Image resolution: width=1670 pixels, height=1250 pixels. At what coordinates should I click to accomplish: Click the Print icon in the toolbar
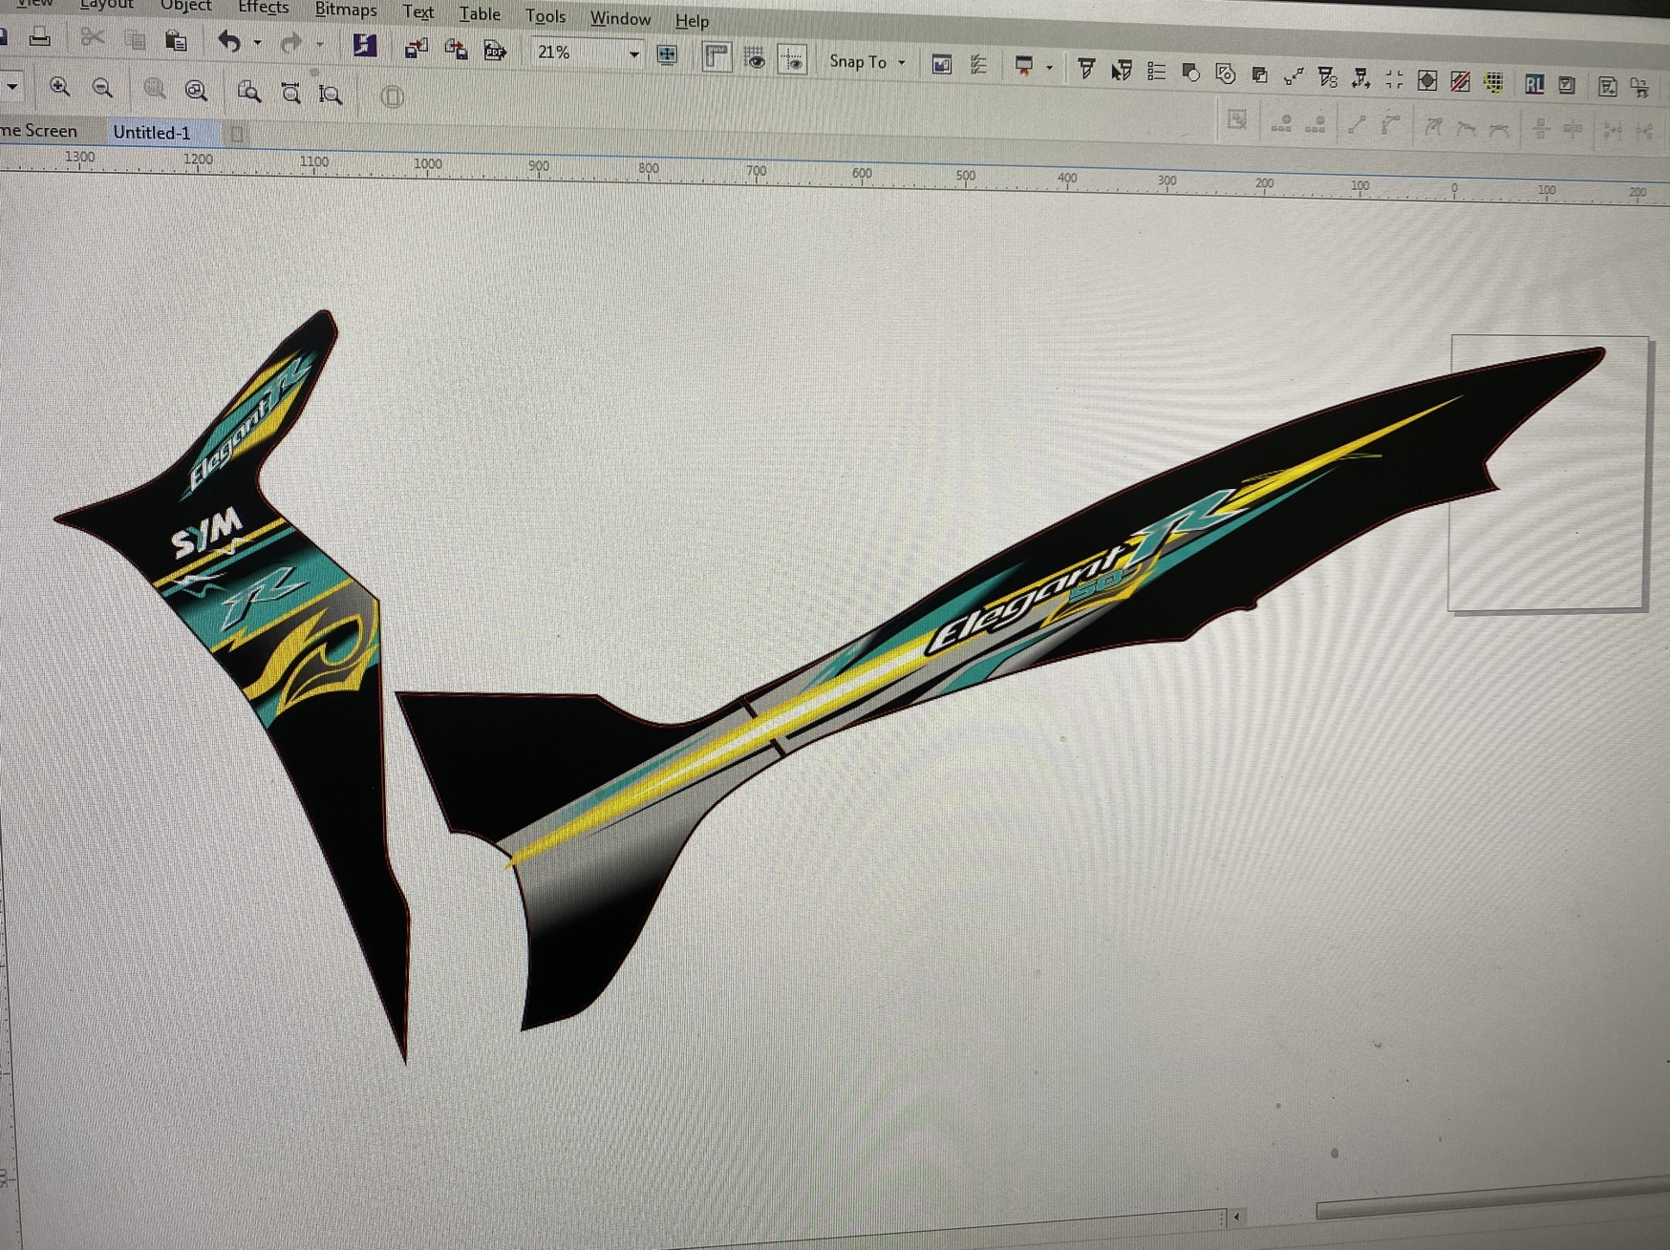[39, 37]
